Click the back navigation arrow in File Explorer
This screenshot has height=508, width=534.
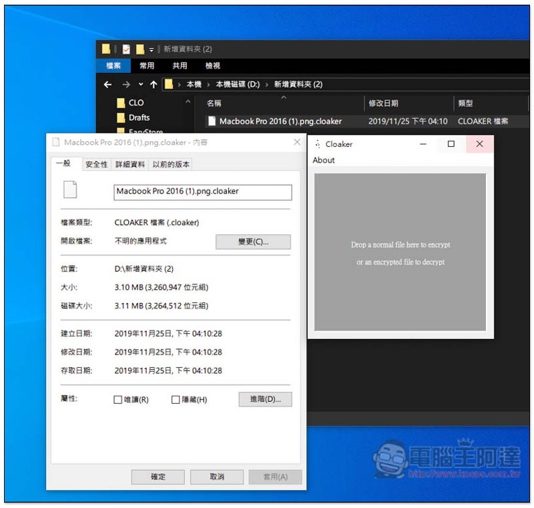click(x=107, y=83)
